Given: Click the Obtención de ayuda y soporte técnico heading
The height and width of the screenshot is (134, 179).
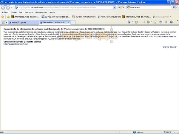Looking at the screenshot, I should point(22,42).
